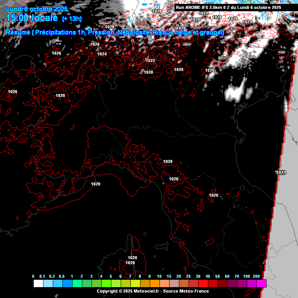Click the isolated white cloud patch on map
298x298 pixels.
(x=237, y=92)
